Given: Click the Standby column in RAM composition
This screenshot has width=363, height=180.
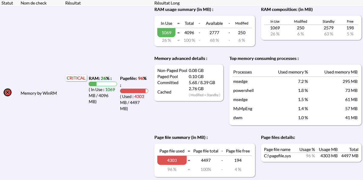Looking at the screenshot, I should pos(329,21).
